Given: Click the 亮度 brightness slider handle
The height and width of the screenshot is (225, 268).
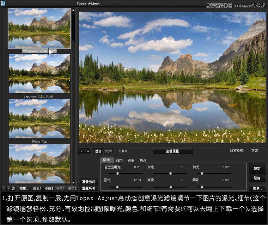Looking at the screenshot, I should 171,187.
